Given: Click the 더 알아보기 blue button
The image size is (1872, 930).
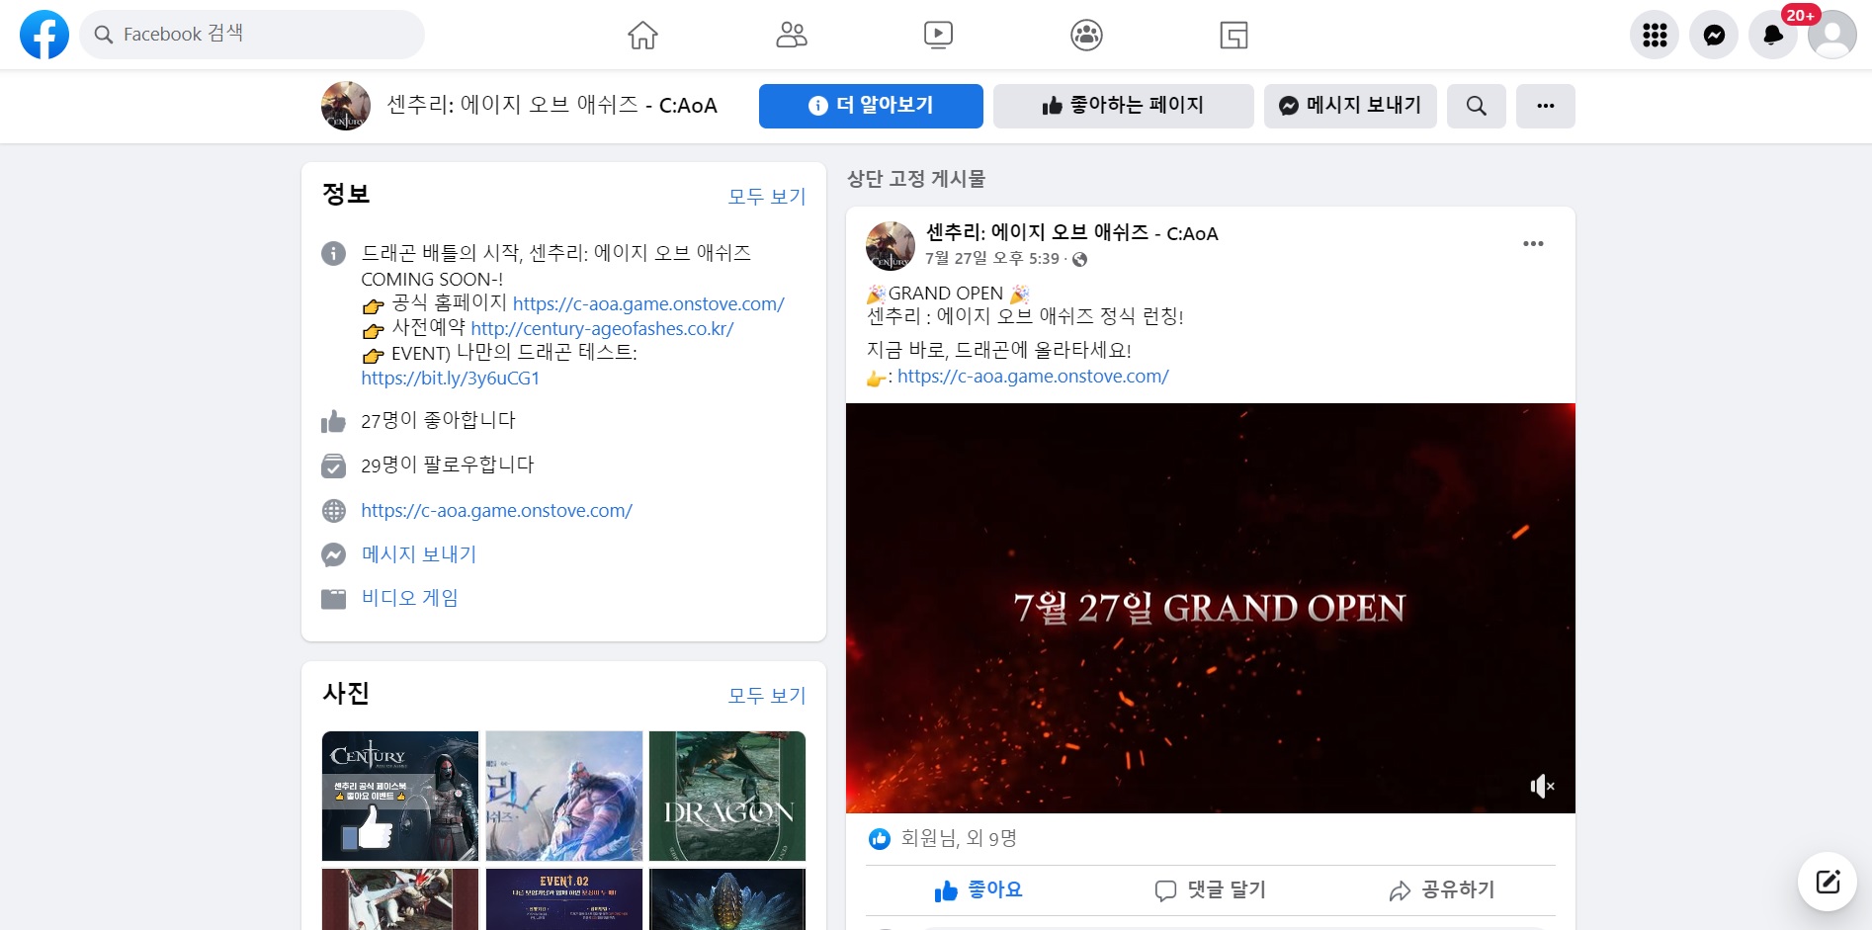Looking at the screenshot, I should (x=871, y=106).
